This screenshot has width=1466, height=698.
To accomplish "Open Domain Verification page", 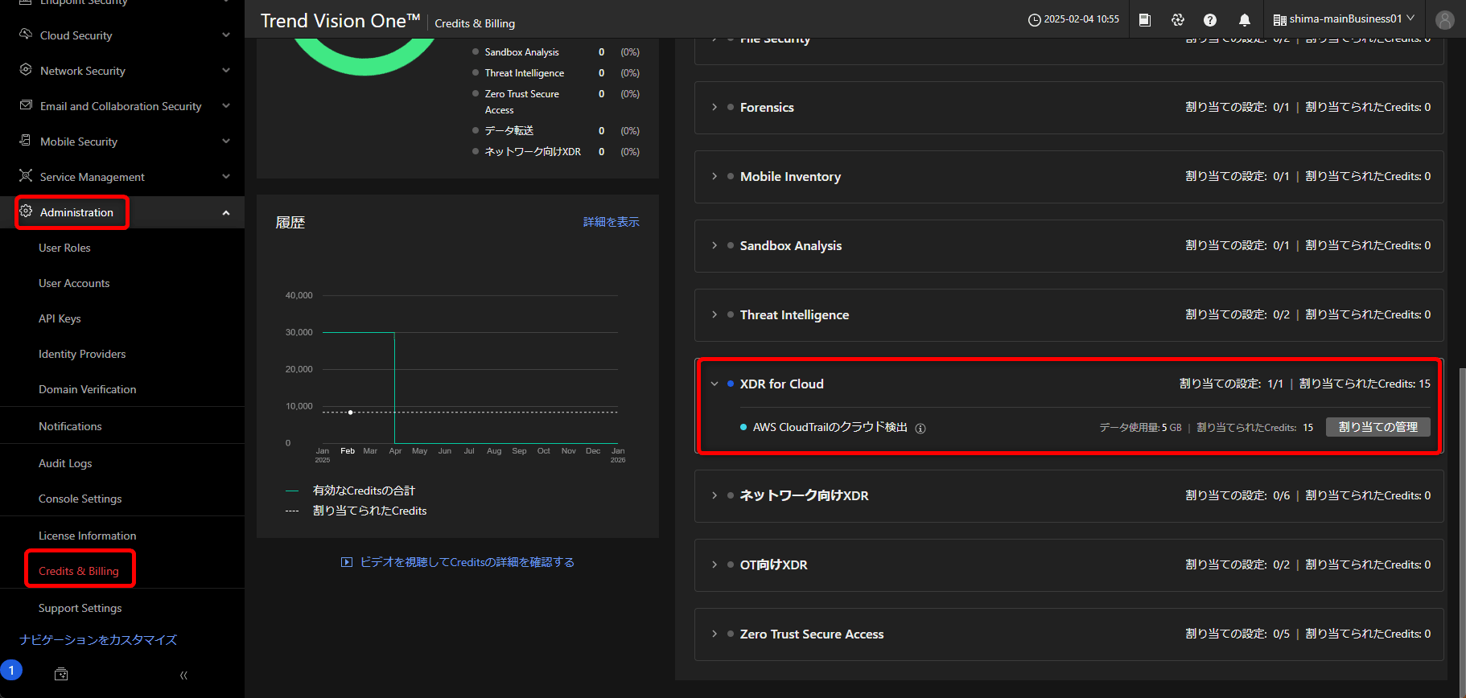I will [88, 389].
